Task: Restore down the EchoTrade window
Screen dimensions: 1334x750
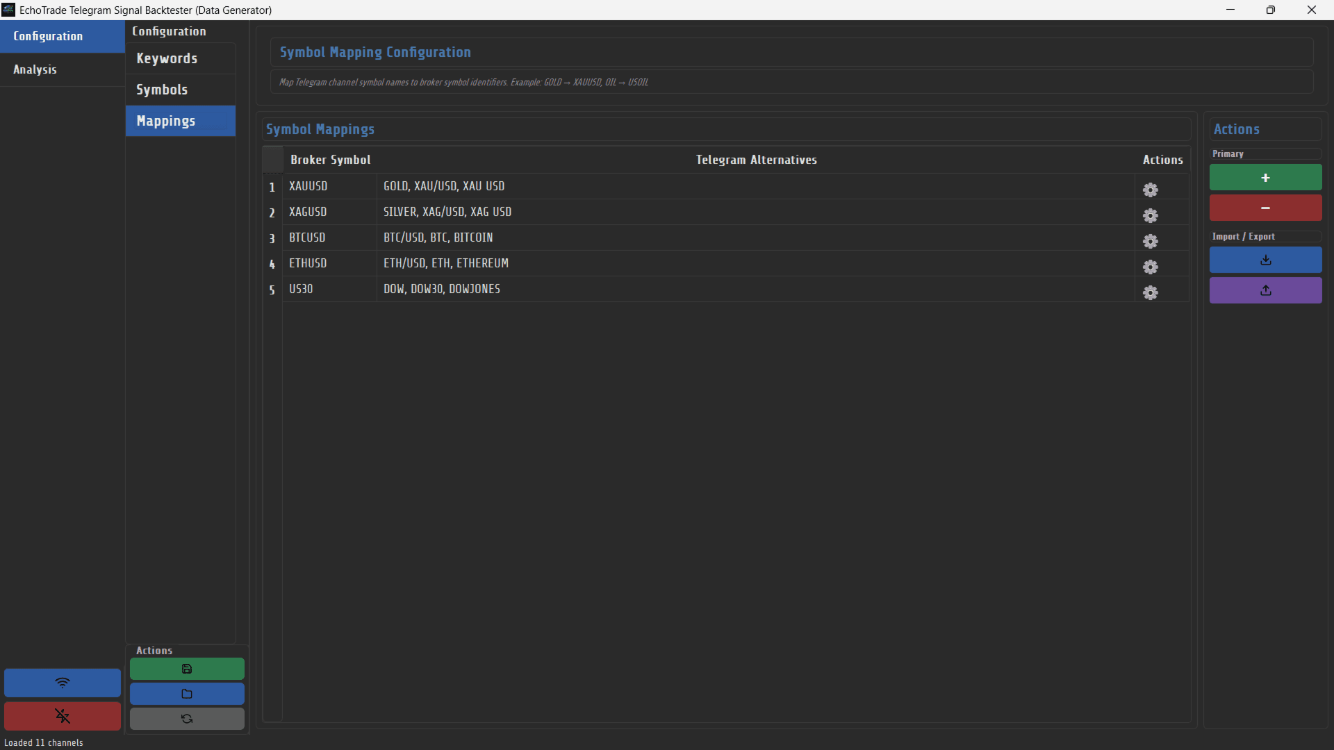Action: click(x=1271, y=10)
